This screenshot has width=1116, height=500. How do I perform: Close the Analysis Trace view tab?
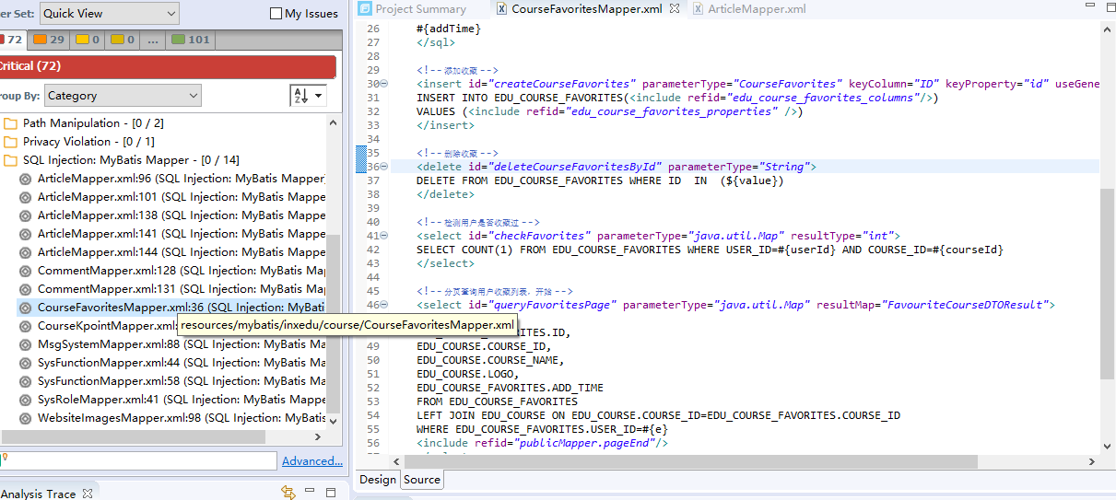(88, 494)
